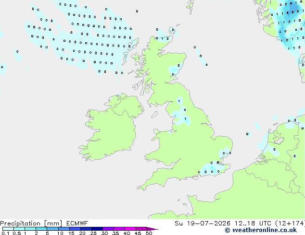Click the '0.1' legend value label
The height and width of the screenshot is (235, 305).
point(5,233)
